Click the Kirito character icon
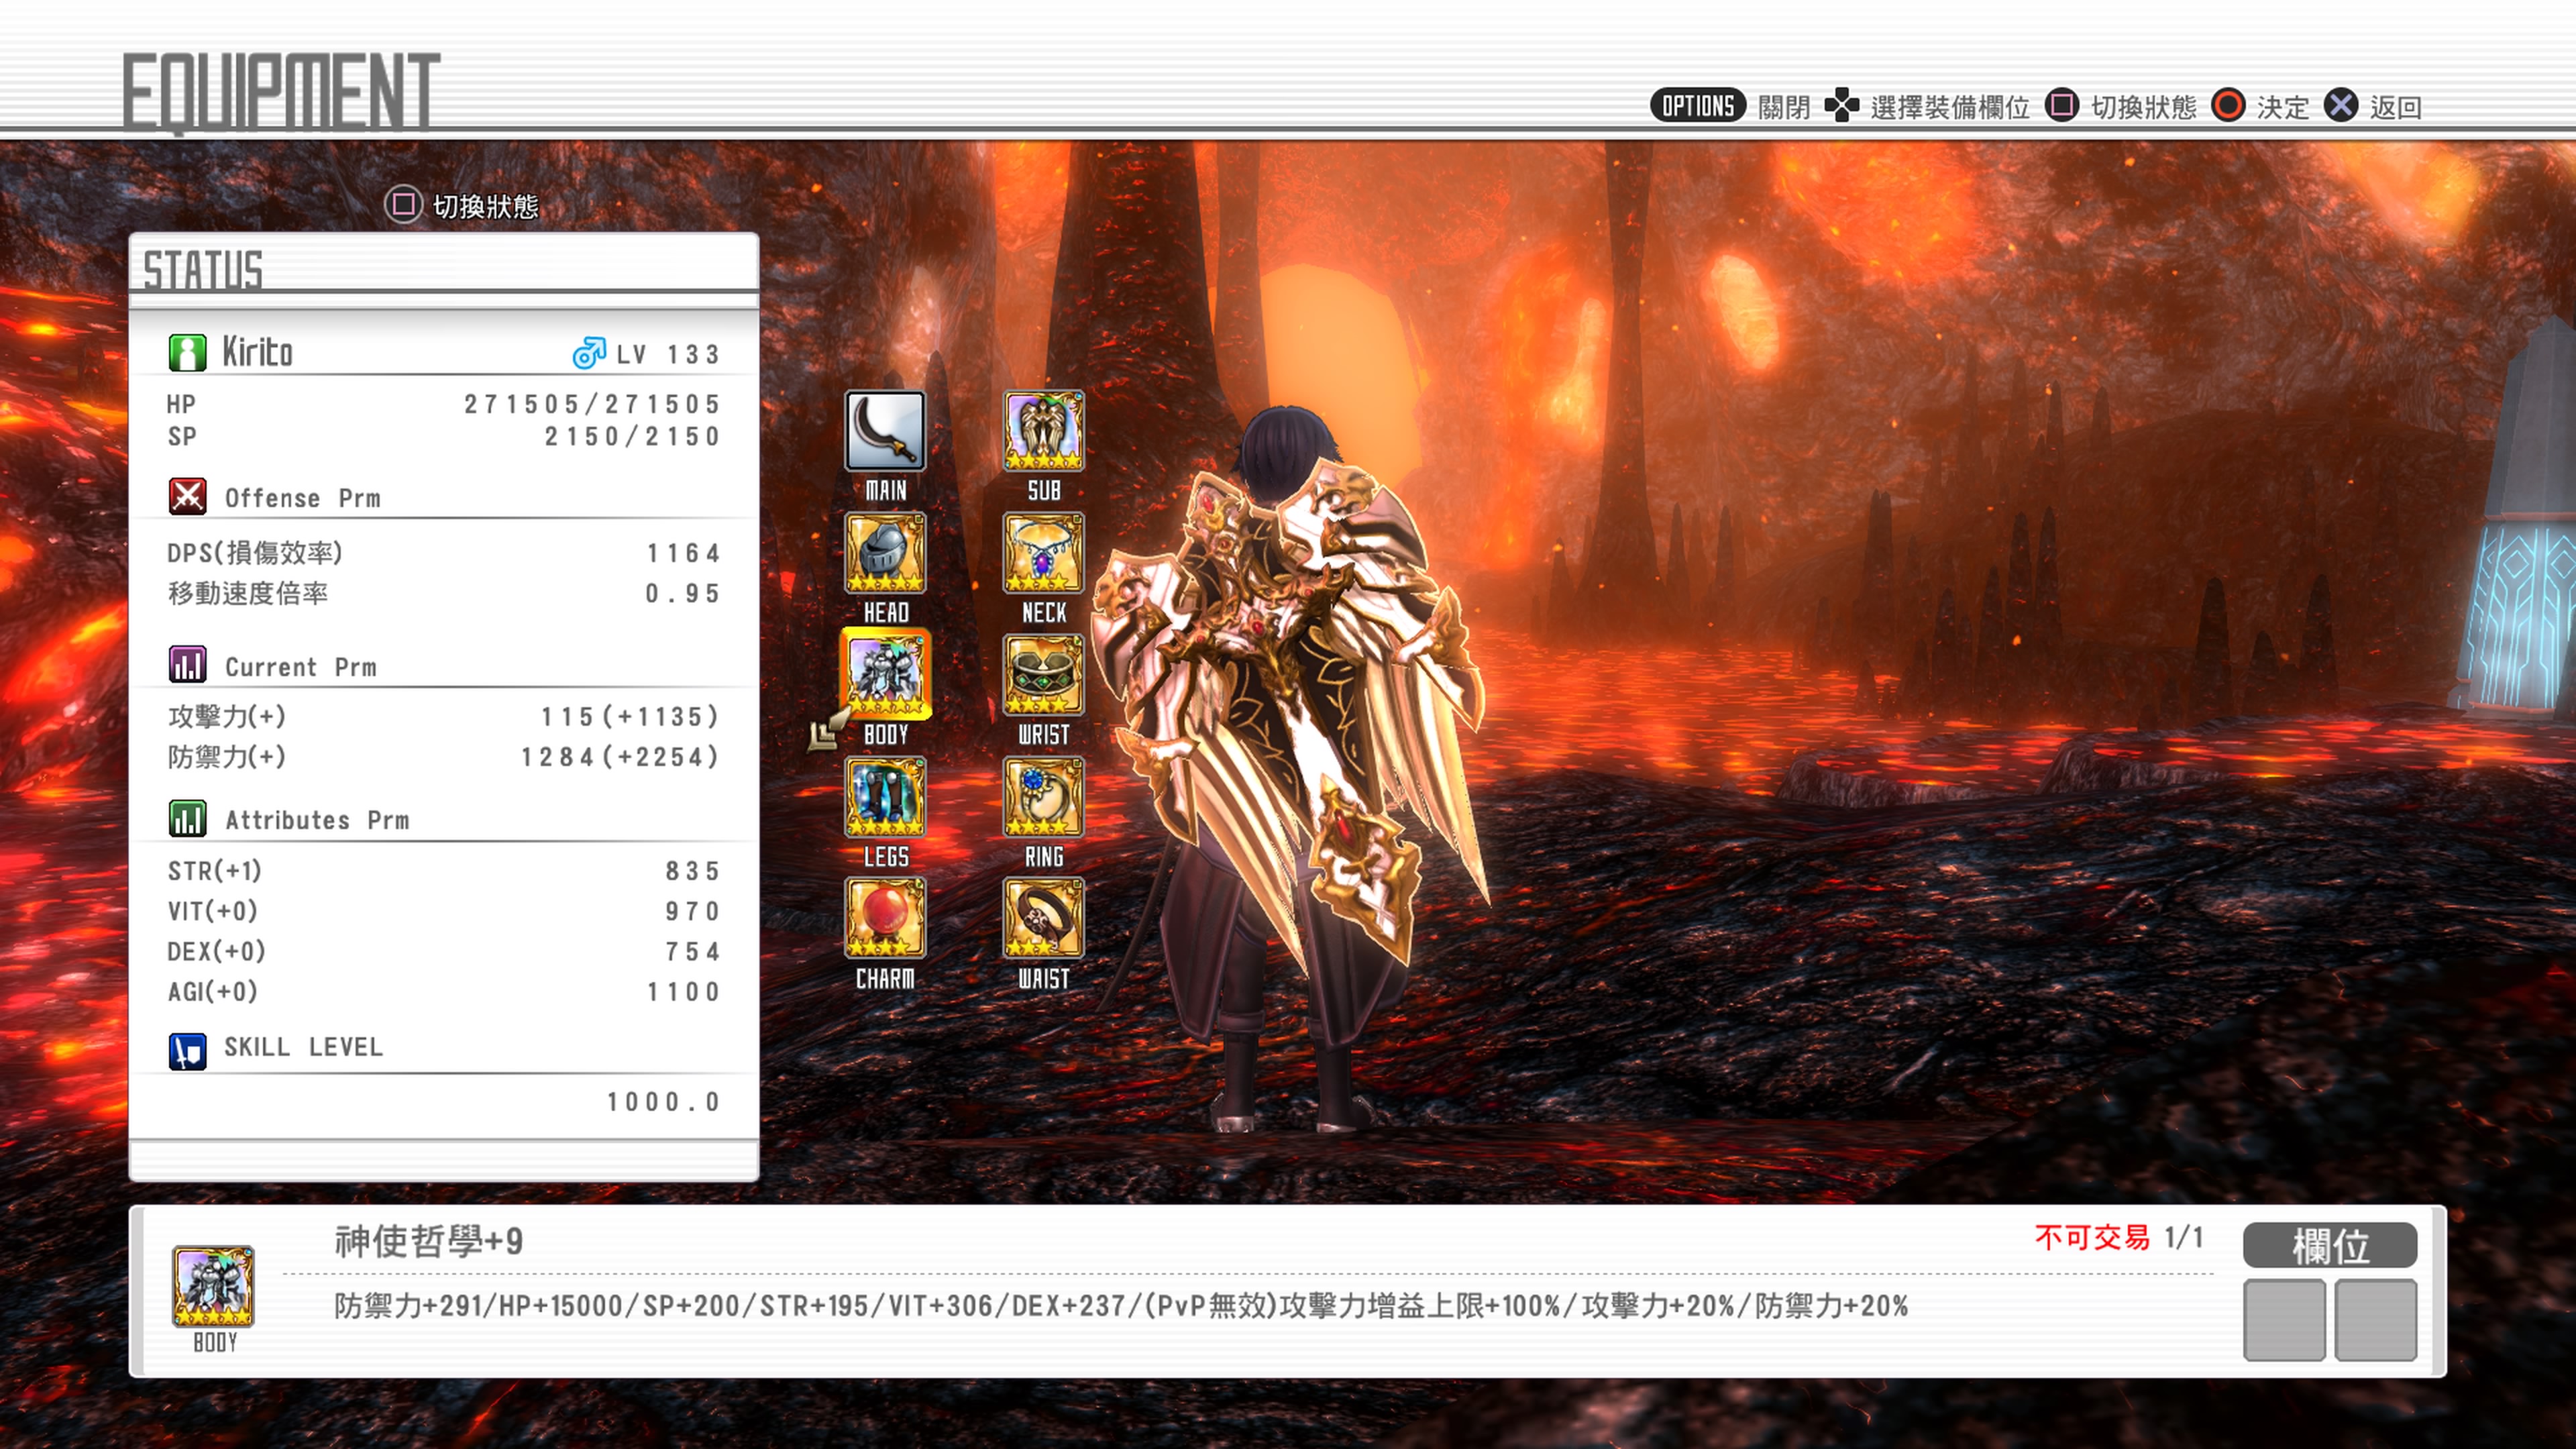 [187, 353]
